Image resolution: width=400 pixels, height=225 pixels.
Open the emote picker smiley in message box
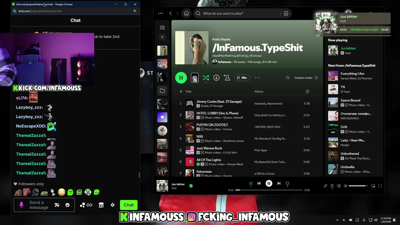click(x=67, y=205)
